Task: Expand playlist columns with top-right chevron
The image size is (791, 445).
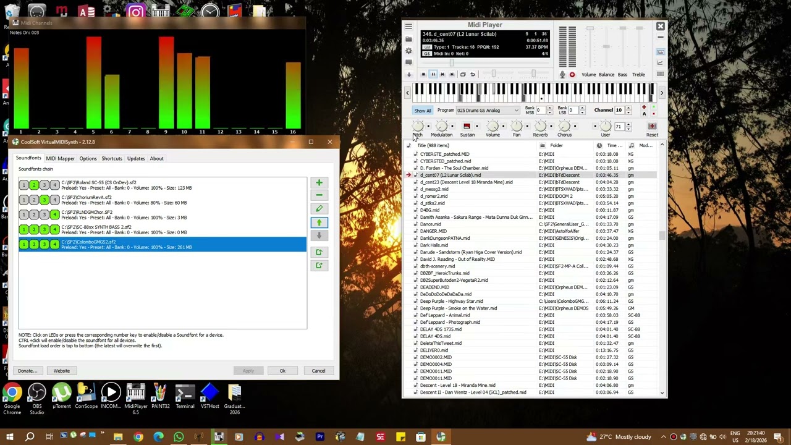Action: (x=662, y=145)
